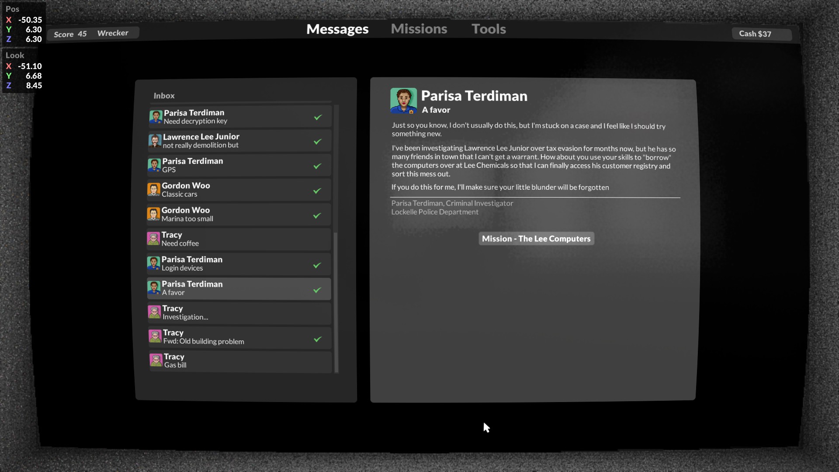Click Tracy avatar beside Fwd: Old building problem
The image size is (839, 472).
[x=155, y=336]
